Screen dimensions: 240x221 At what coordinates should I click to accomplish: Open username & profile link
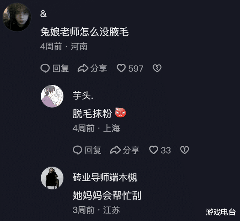coord(43,14)
